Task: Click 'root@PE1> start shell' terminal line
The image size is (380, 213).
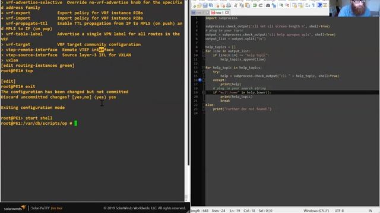Action: 27,118
